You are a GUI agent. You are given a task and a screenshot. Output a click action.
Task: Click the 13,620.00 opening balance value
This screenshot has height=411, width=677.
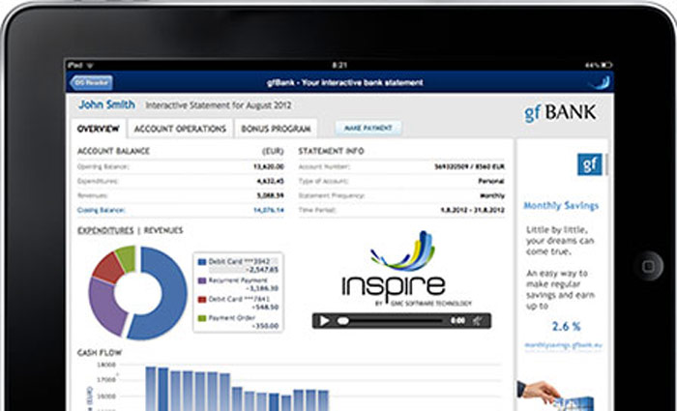click(269, 166)
